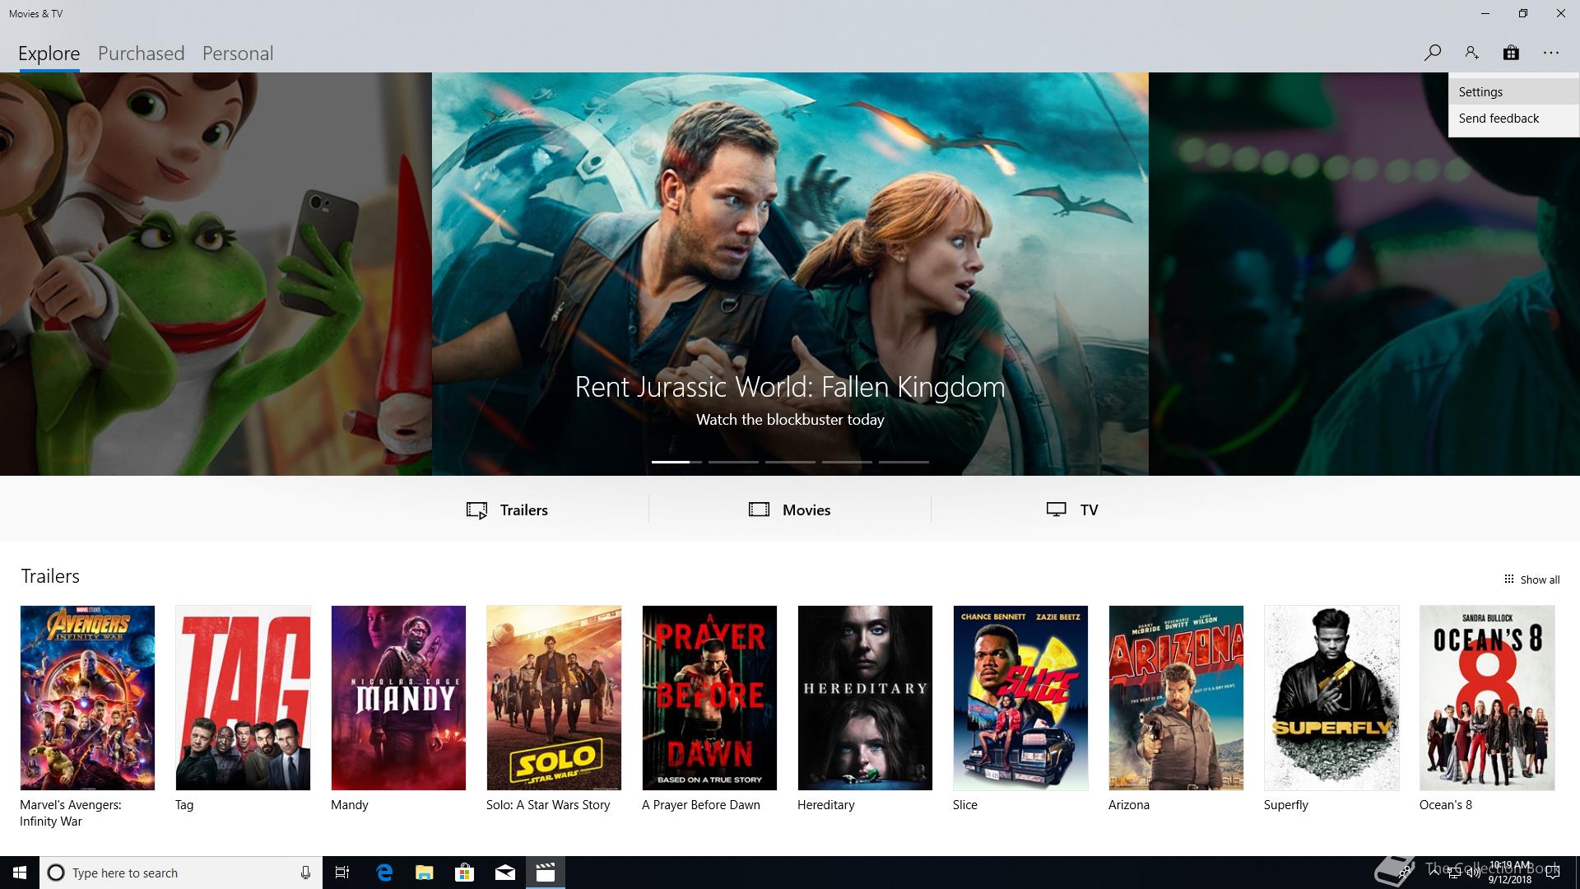The image size is (1580, 889).
Task: Open the Ocean's 8 poster
Action: tap(1487, 698)
